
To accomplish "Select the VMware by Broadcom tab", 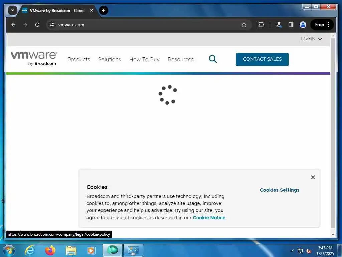I will 57,10.
